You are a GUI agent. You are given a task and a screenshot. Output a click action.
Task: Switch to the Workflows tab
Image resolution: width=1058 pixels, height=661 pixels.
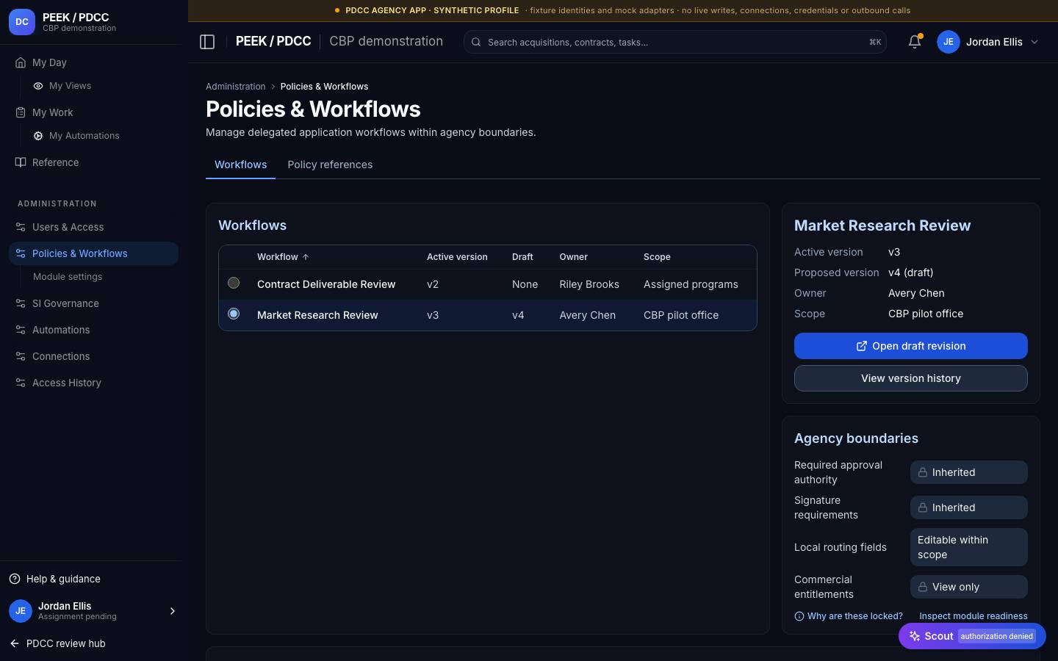coord(240,165)
